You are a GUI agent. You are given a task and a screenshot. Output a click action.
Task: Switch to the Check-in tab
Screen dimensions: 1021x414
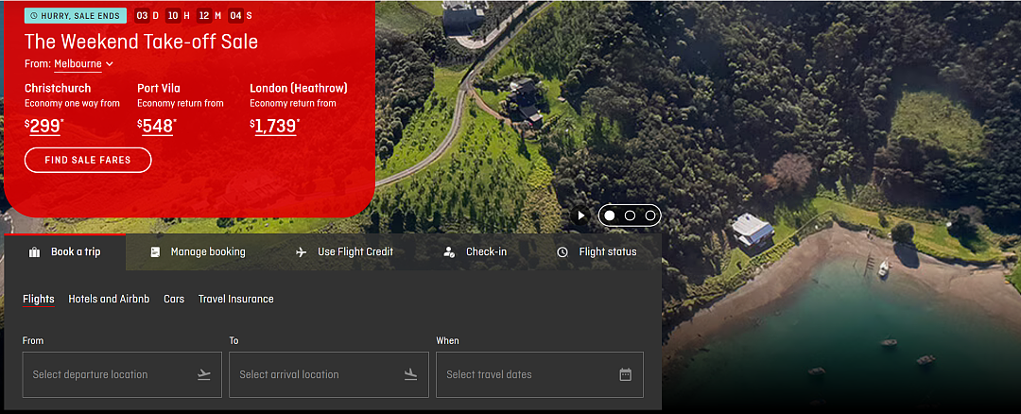(475, 252)
